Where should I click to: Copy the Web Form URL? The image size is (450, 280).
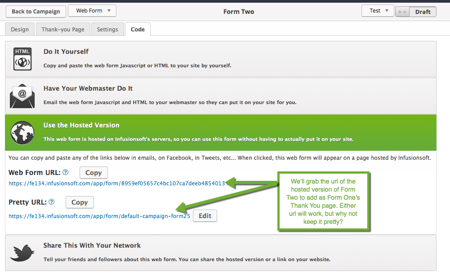pos(94,173)
